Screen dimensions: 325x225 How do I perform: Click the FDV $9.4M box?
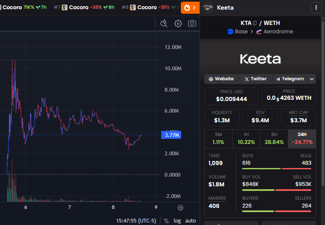pos(260,117)
